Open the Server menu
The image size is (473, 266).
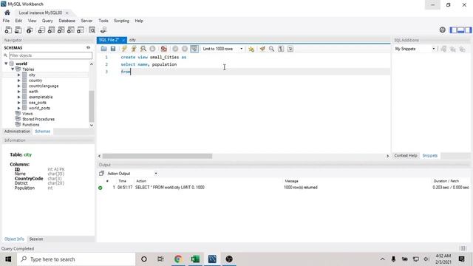click(x=86, y=21)
